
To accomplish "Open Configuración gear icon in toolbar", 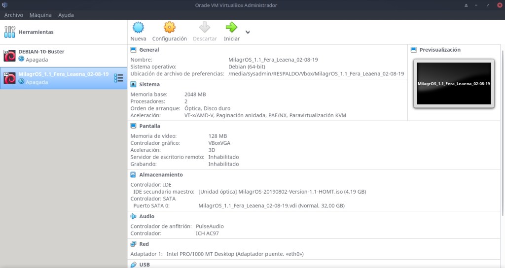I will coord(169,28).
